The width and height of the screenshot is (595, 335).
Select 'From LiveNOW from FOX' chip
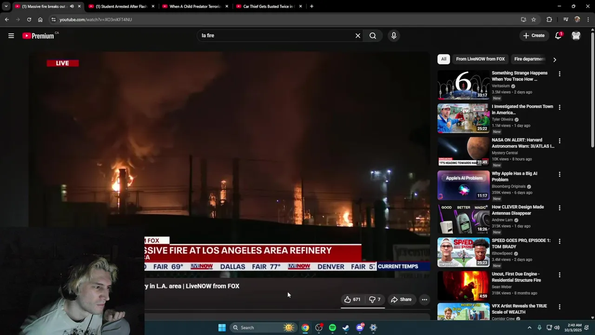[480, 59]
